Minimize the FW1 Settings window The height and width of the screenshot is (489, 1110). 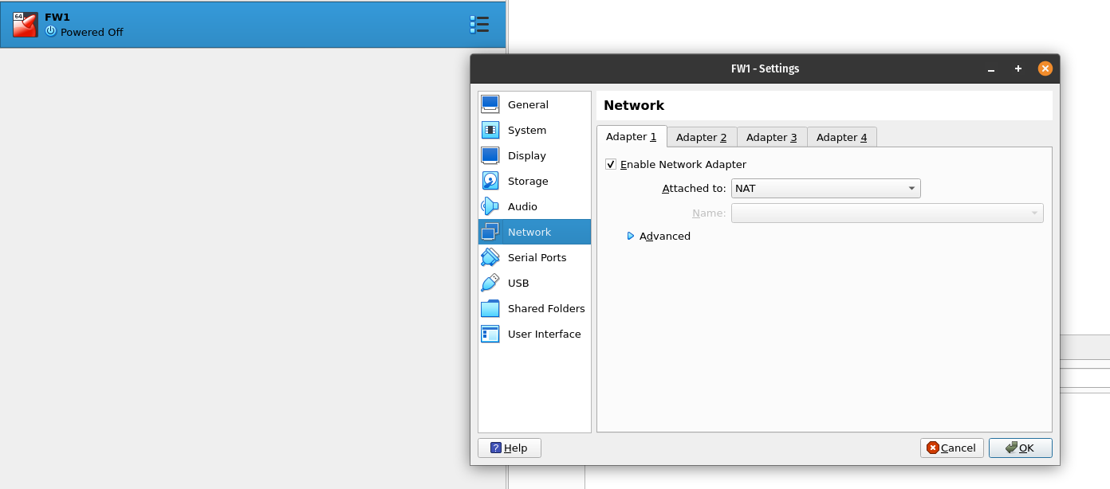(x=991, y=69)
